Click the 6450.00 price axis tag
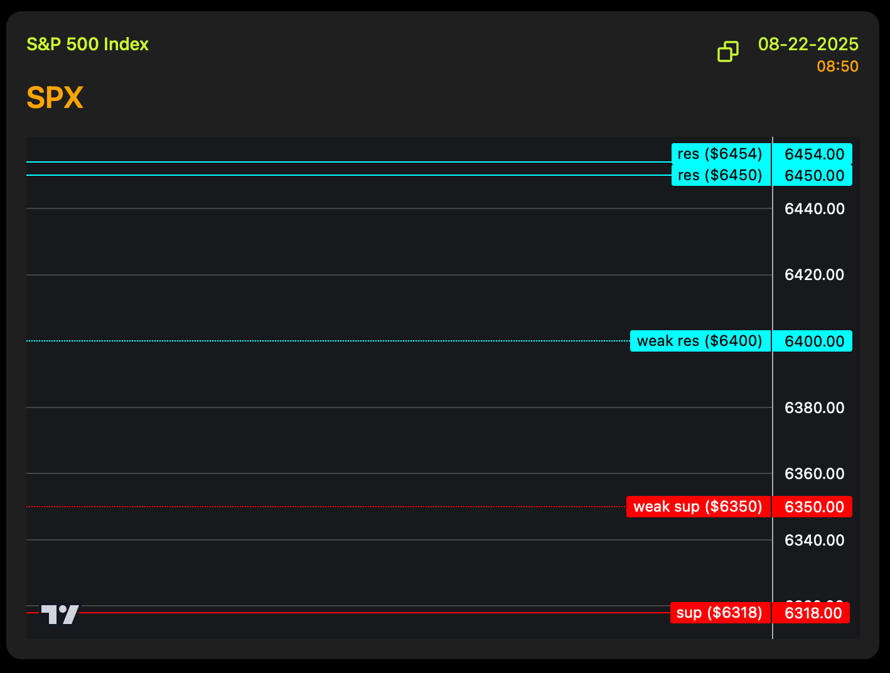Image resolution: width=890 pixels, height=673 pixels. tap(813, 175)
